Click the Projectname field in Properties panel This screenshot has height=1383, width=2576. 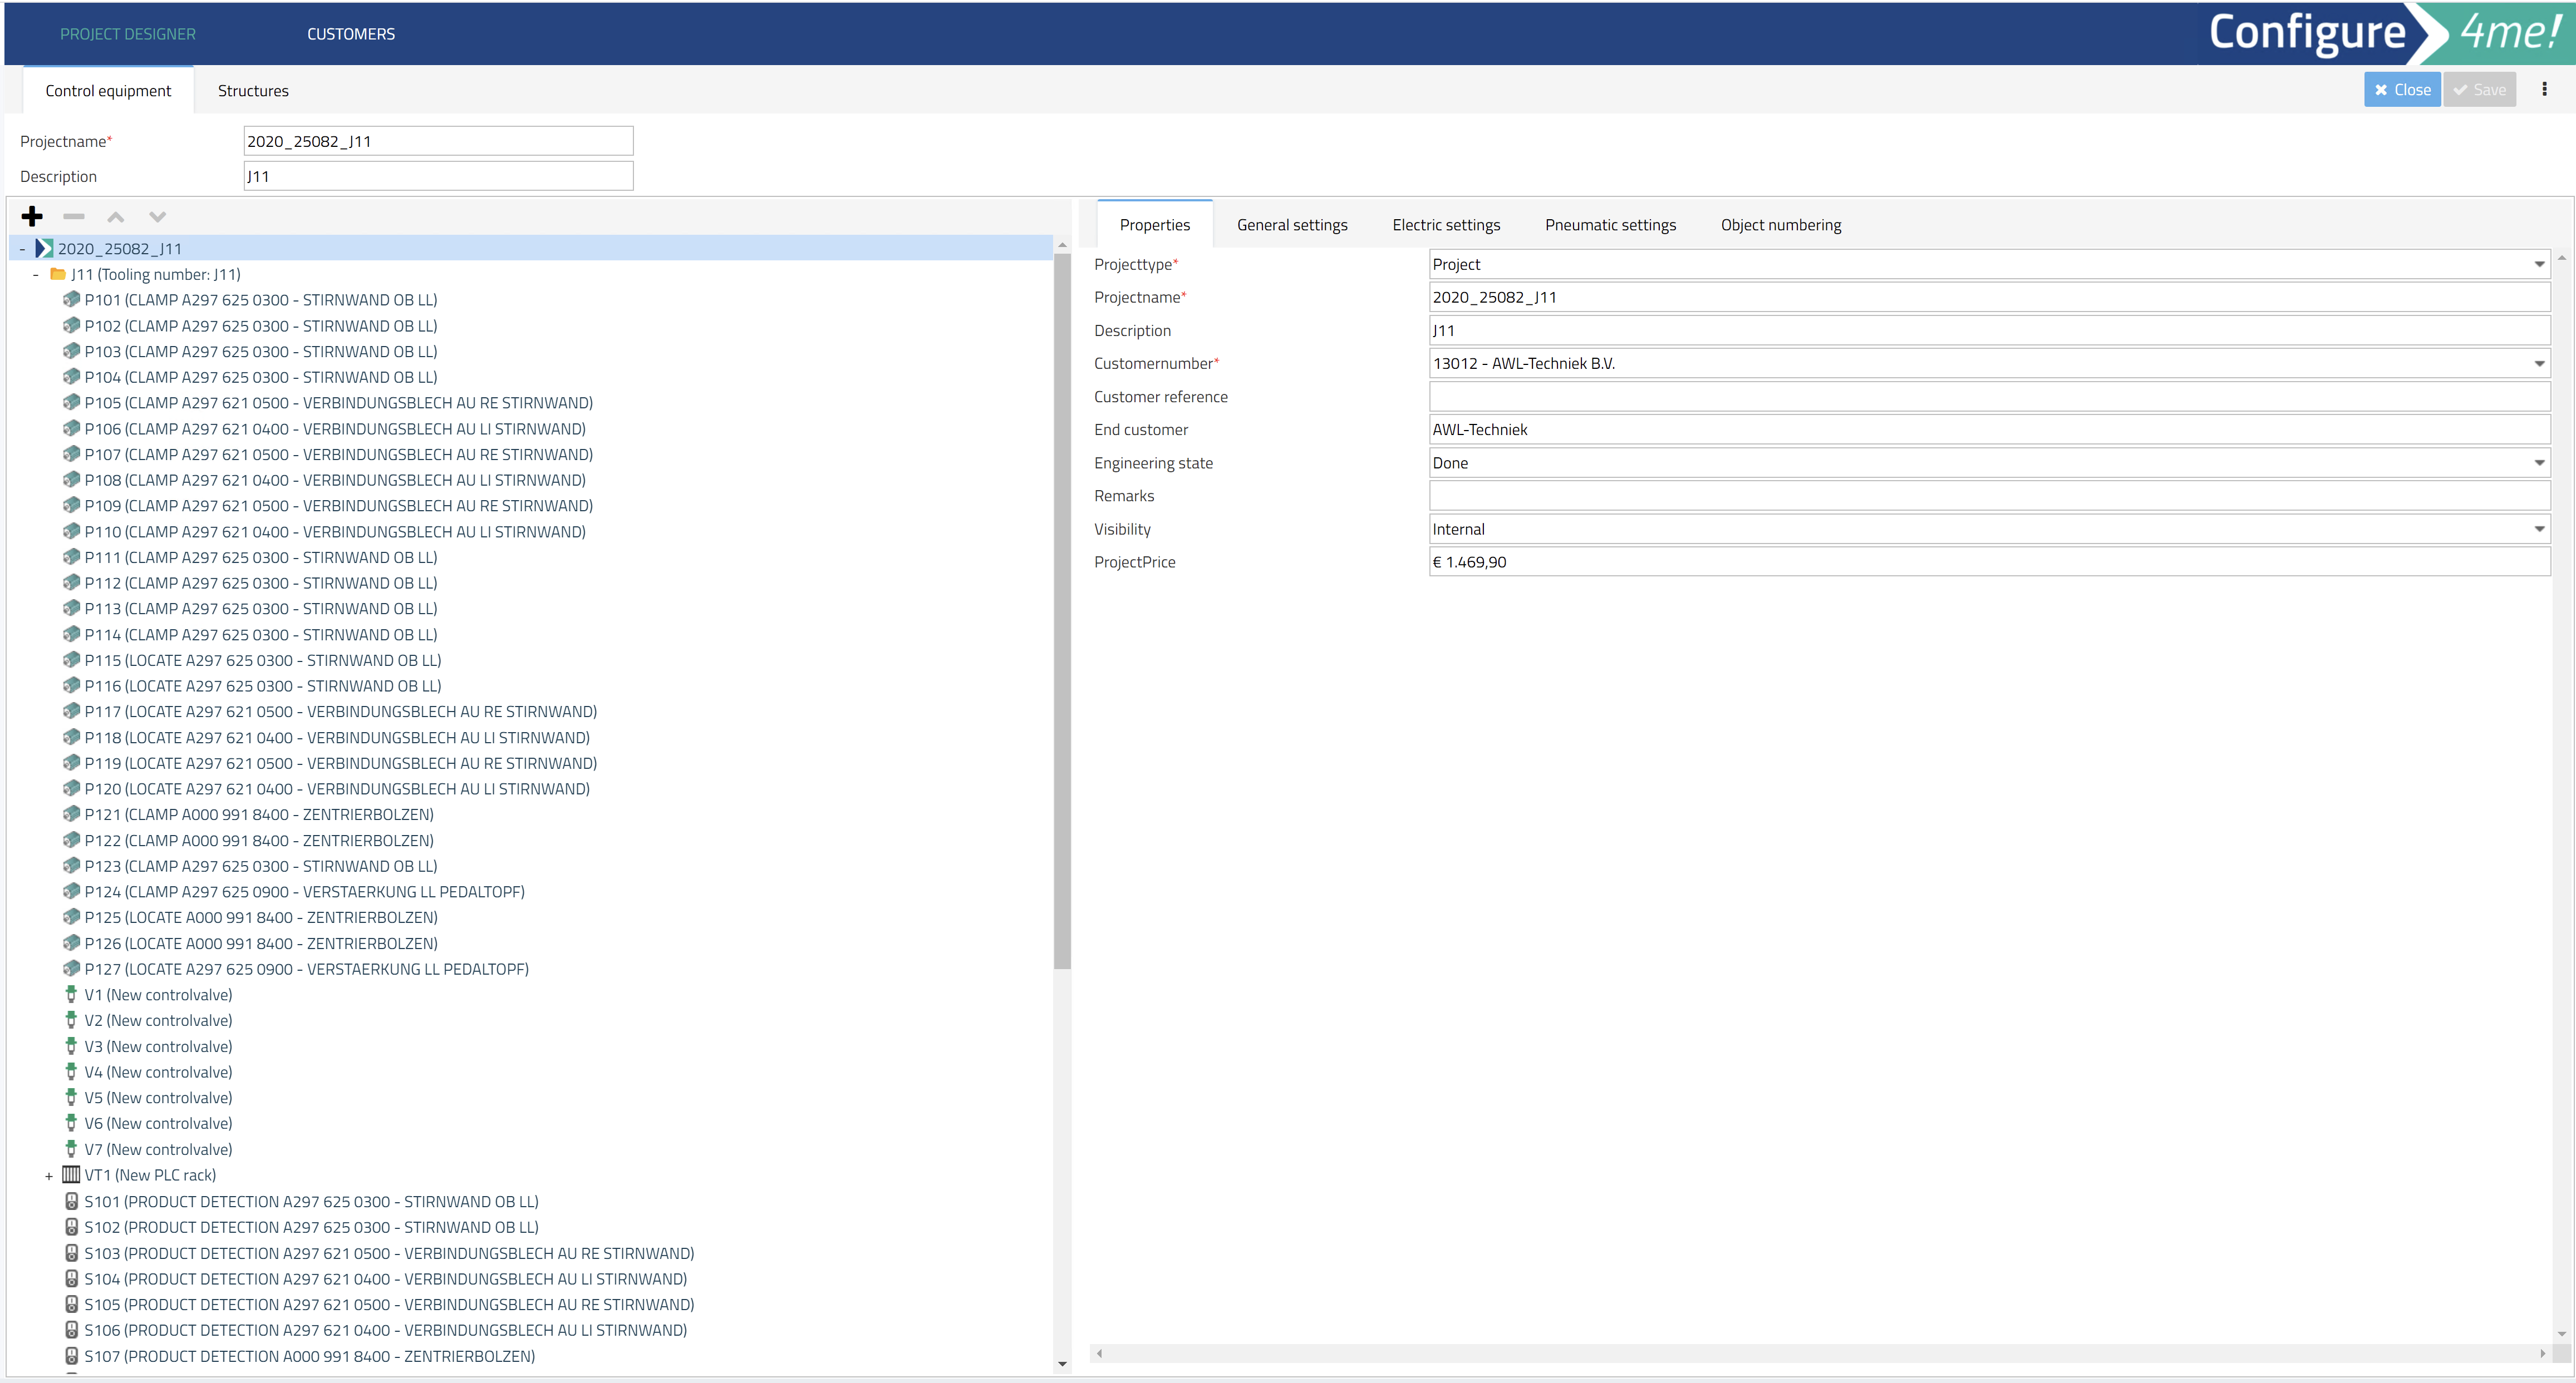point(1989,297)
